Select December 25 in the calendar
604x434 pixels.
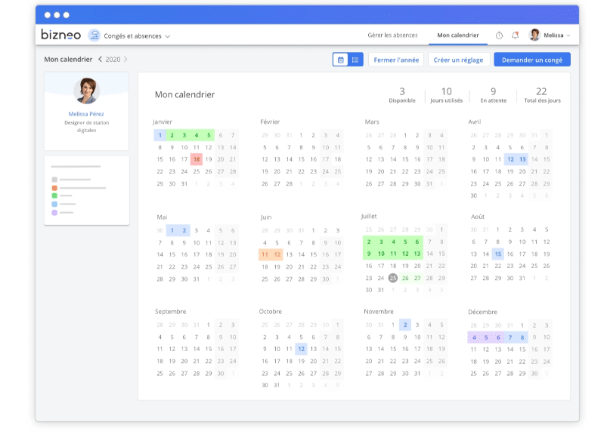pos(474,374)
